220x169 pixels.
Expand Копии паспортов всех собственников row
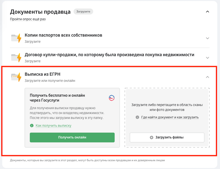click(x=207, y=38)
